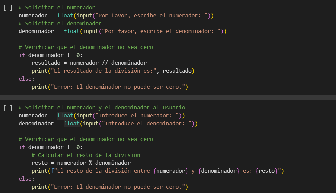Click the second cell's 'Error: El denominador' print line
The width and height of the screenshot is (336, 193).
(110, 187)
